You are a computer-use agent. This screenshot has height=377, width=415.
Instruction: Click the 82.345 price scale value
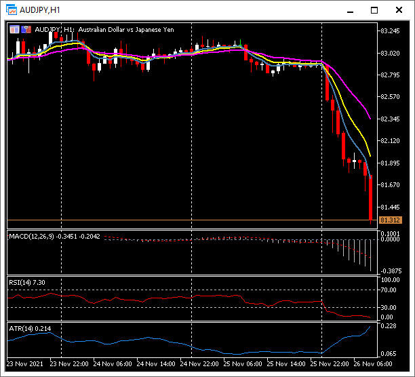(x=390, y=119)
